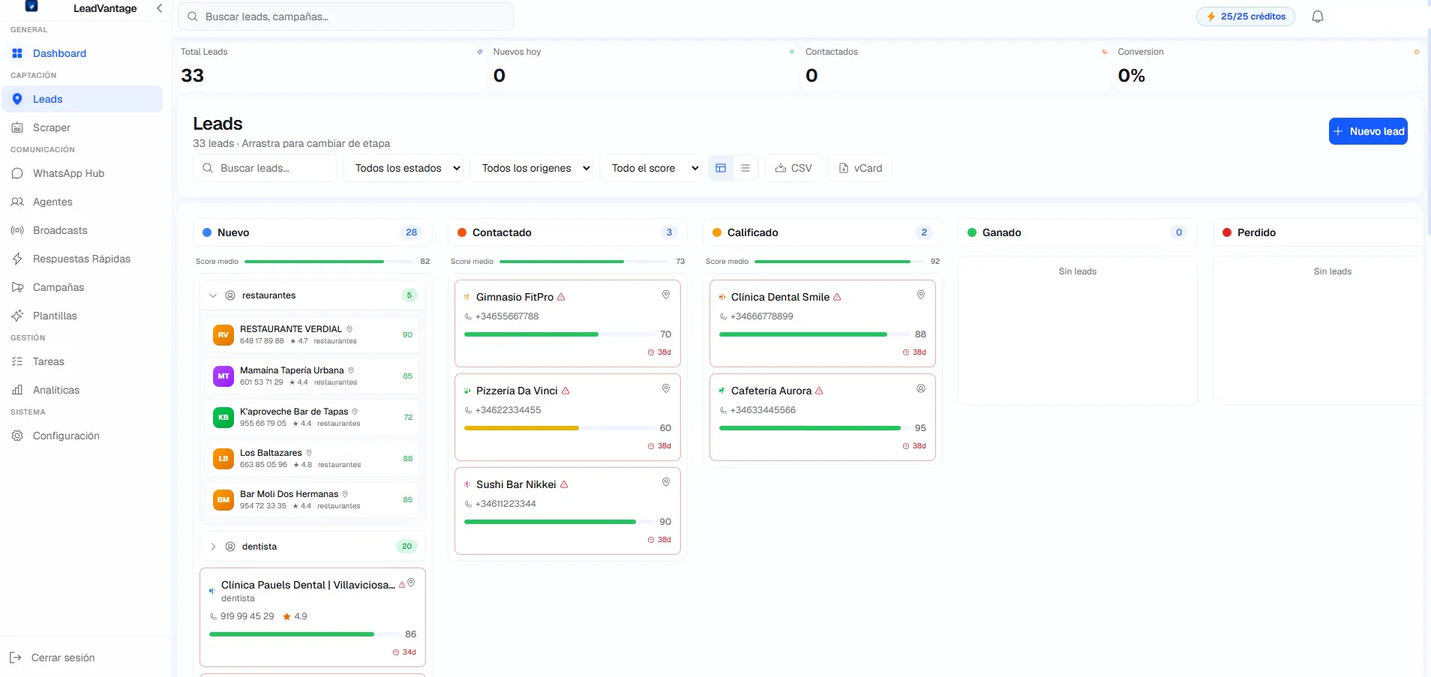
Task: Open the 25/25 créditos badge
Action: (x=1246, y=16)
